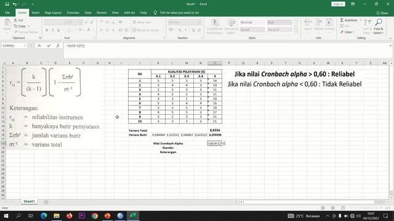Expand the cell styles gallery

click(x=295, y=31)
